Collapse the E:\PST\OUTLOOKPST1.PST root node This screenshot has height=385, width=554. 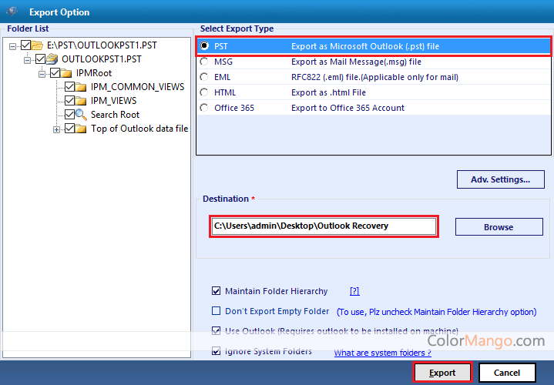click(x=13, y=46)
